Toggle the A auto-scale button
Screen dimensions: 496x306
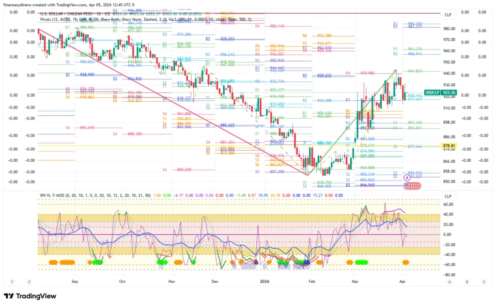click(449, 281)
